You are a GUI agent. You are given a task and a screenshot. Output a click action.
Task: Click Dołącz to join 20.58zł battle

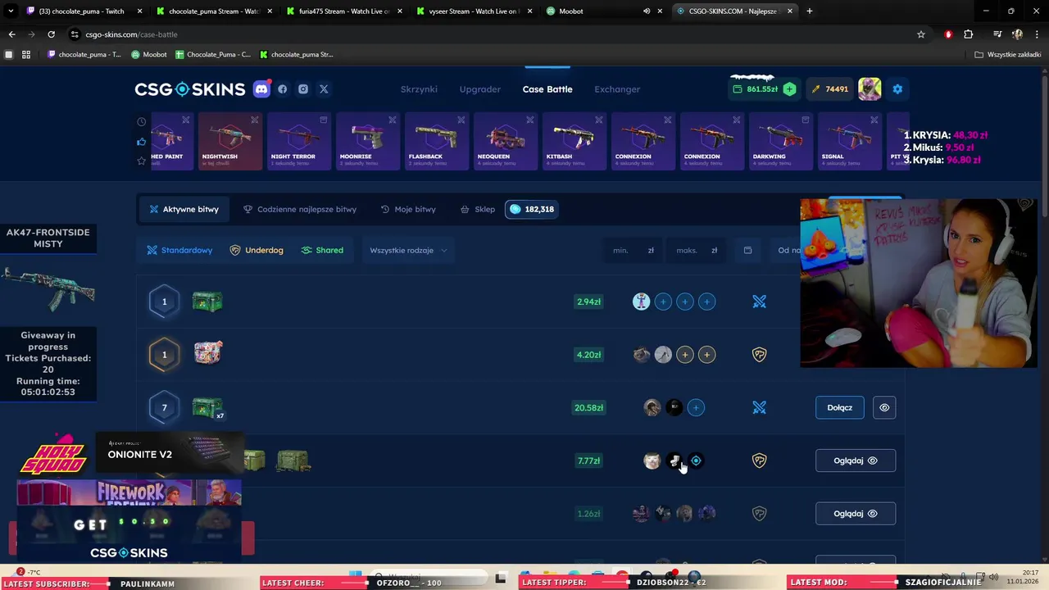840,407
